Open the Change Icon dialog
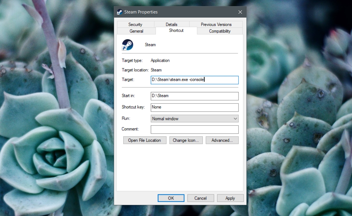Image resolution: width=352 pixels, height=216 pixels. tap(186, 140)
